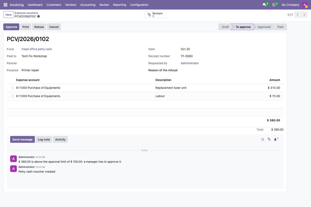Go to next record arrow
Viewport: 311px width, 207px height.
[304, 15]
